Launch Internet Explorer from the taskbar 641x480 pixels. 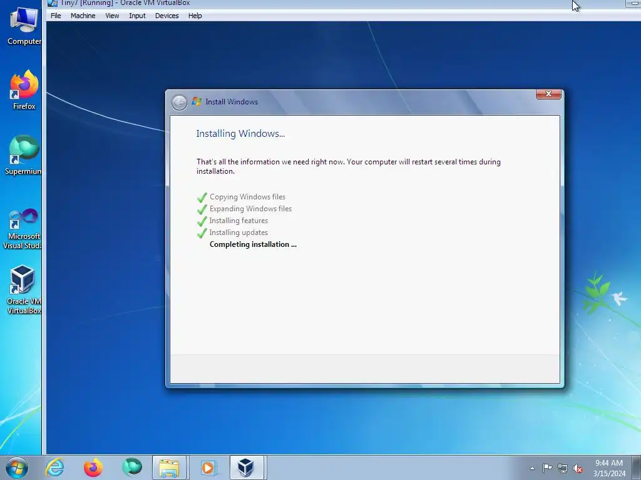(x=55, y=467)
